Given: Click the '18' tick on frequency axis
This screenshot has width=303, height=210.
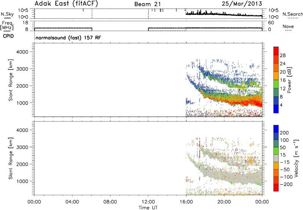Looking at the screenshot, I should [25, 23].
